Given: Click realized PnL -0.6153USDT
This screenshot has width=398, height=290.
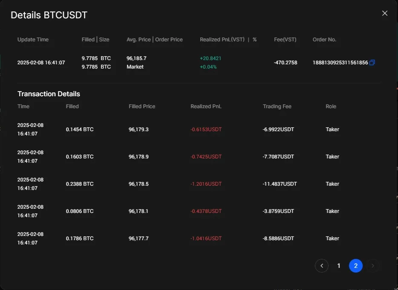Looking at the screenshot, I should (206, 129).
